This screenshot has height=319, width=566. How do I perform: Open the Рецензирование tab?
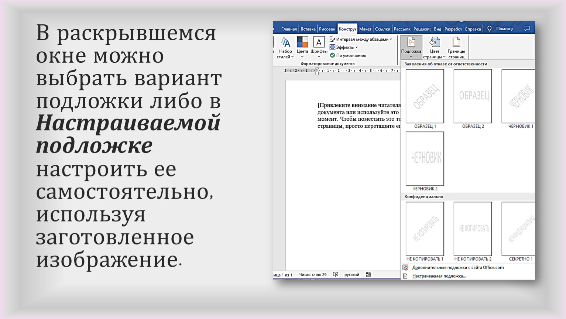422,29
